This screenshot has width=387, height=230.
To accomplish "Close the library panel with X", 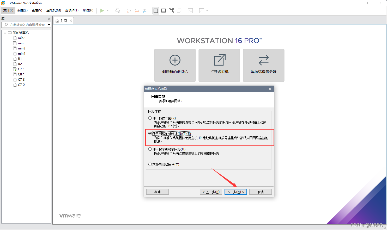I will [x=49, y=19].
